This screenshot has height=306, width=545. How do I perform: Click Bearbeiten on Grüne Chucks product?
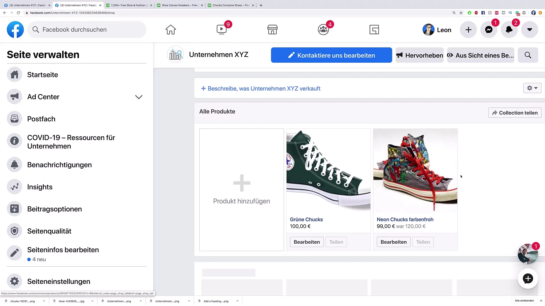(307, 242)
